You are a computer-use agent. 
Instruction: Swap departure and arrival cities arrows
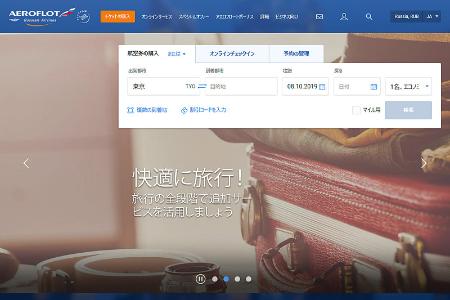coord(202,86)
